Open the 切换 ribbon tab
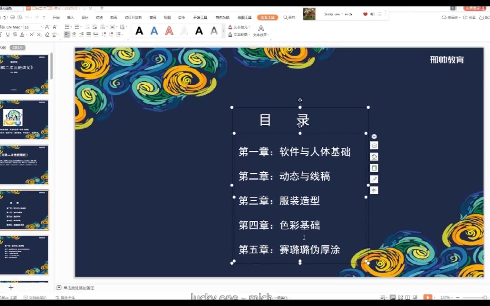 tap(99, 18)
